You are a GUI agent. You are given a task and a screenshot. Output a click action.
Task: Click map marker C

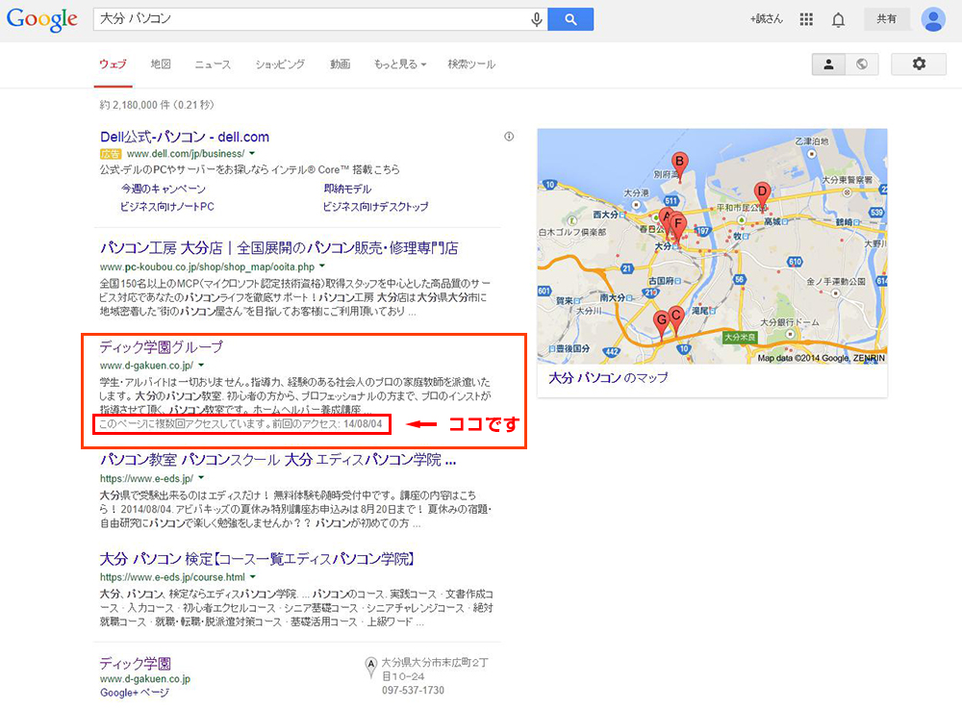pyautogui.click(x=676, y=318)
